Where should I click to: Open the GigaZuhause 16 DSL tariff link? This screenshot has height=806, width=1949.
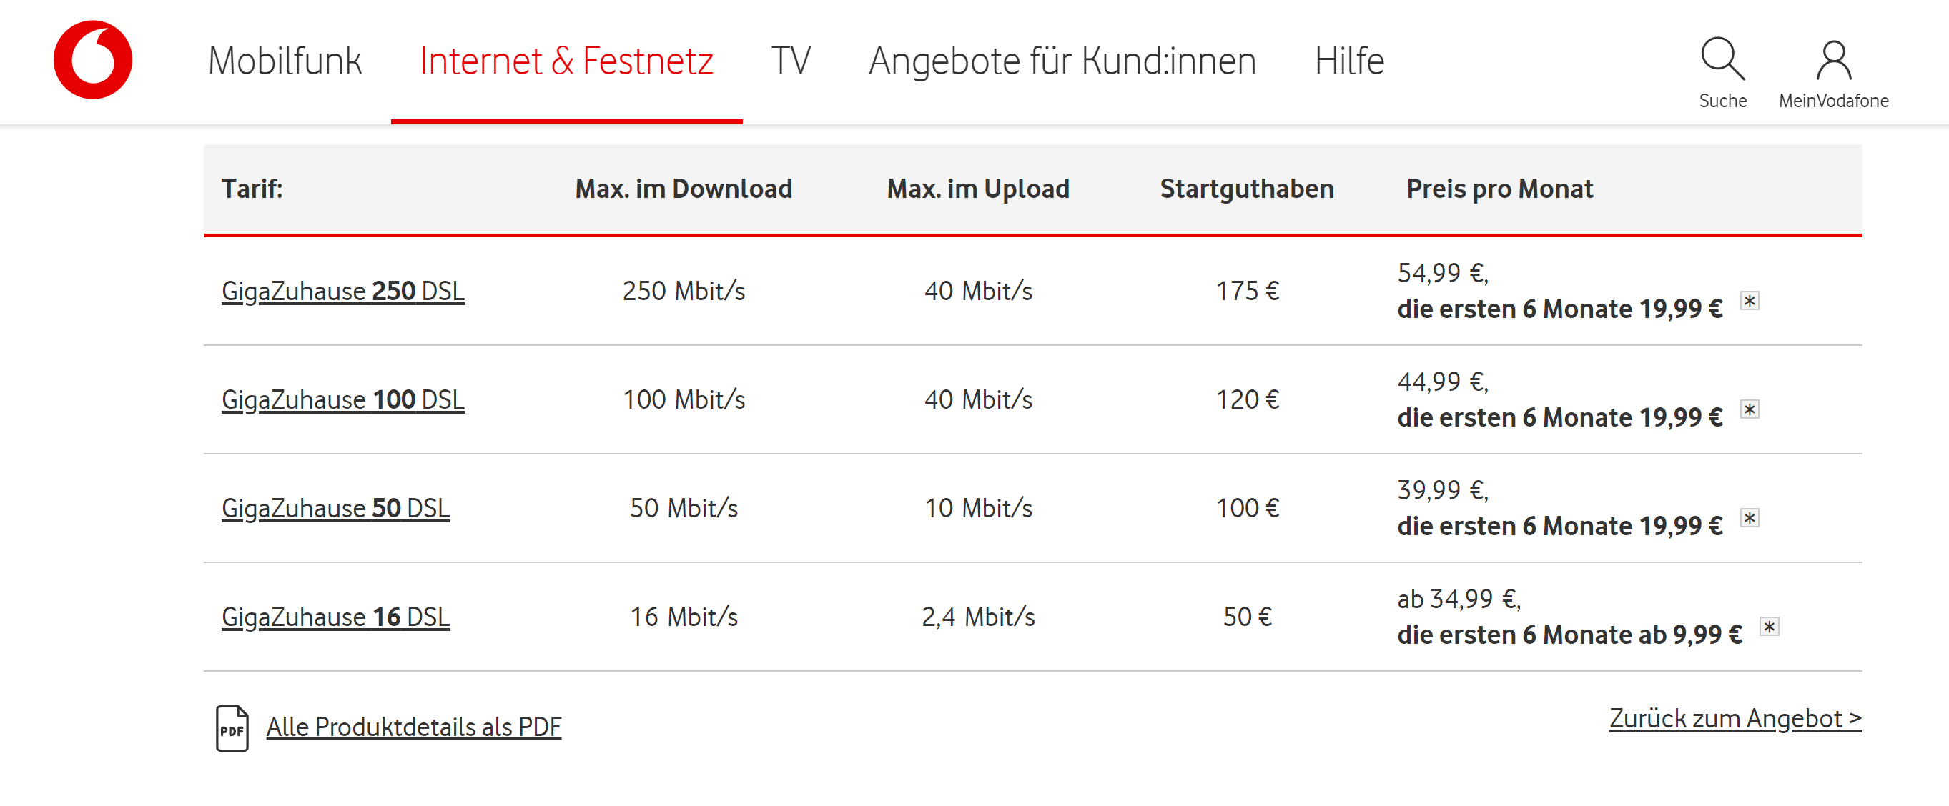tap(336, 617)
